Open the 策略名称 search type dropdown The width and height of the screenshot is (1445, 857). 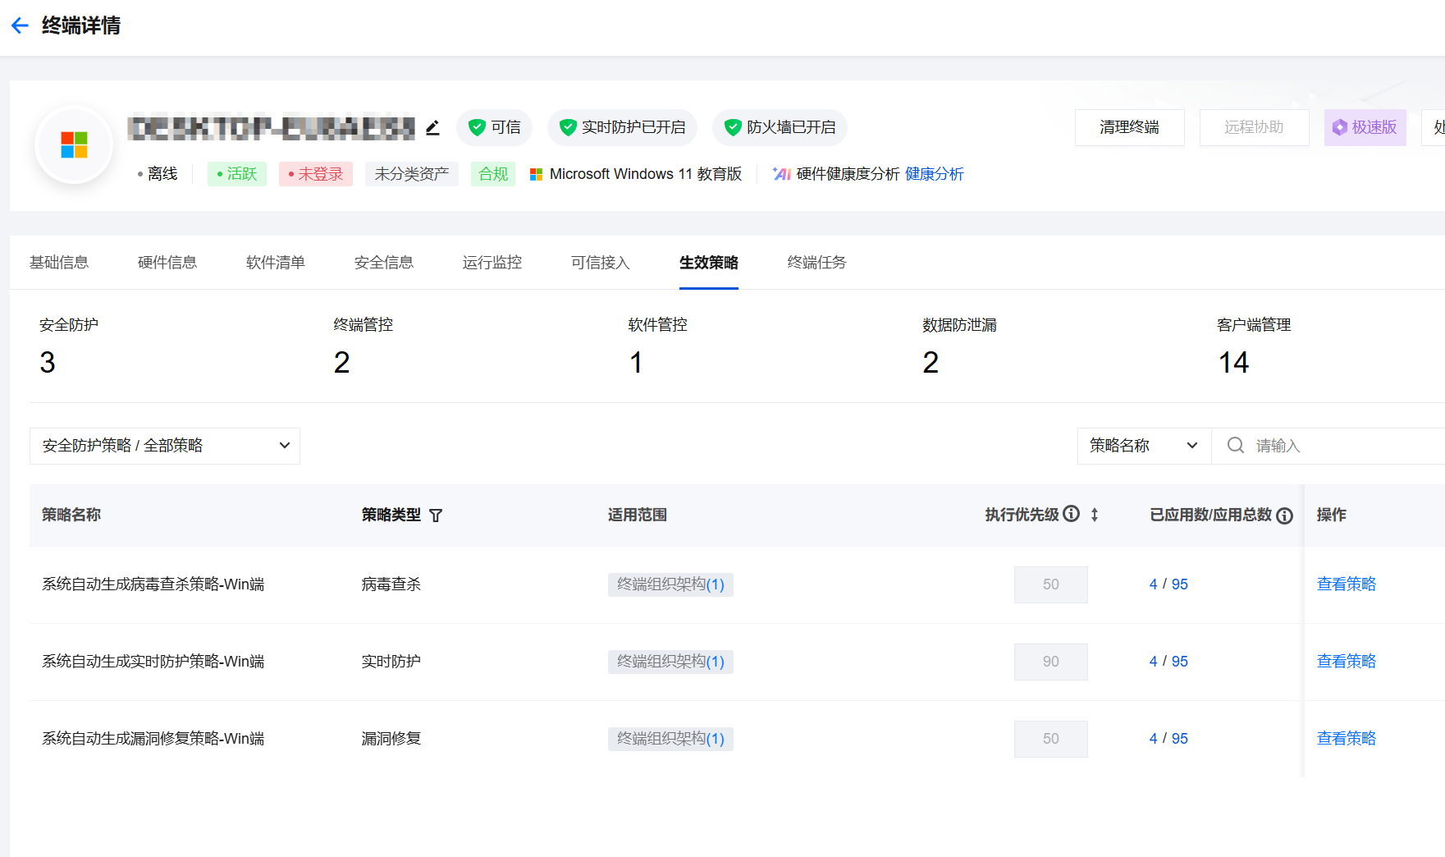pos(1143,446)
